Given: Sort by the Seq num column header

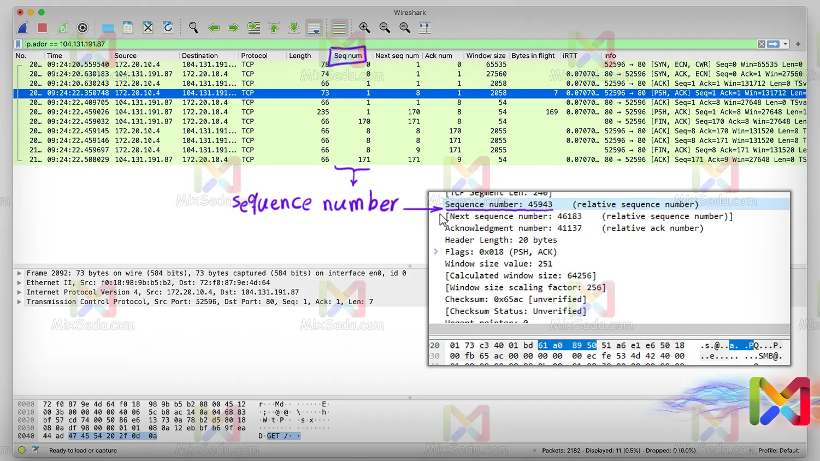Looking at the screenshot, I should point(347,56).
